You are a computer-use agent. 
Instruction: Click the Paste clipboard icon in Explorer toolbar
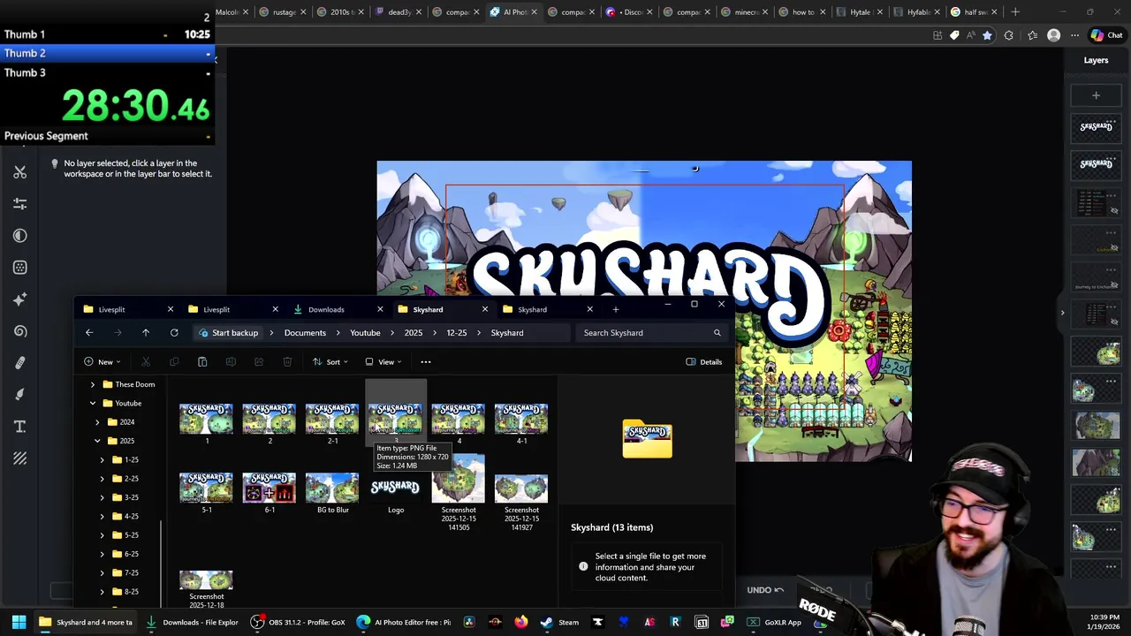202,361
